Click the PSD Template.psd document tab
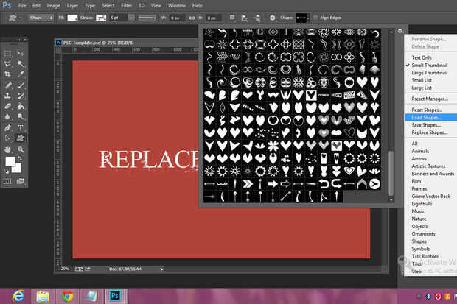 (96, 43)
